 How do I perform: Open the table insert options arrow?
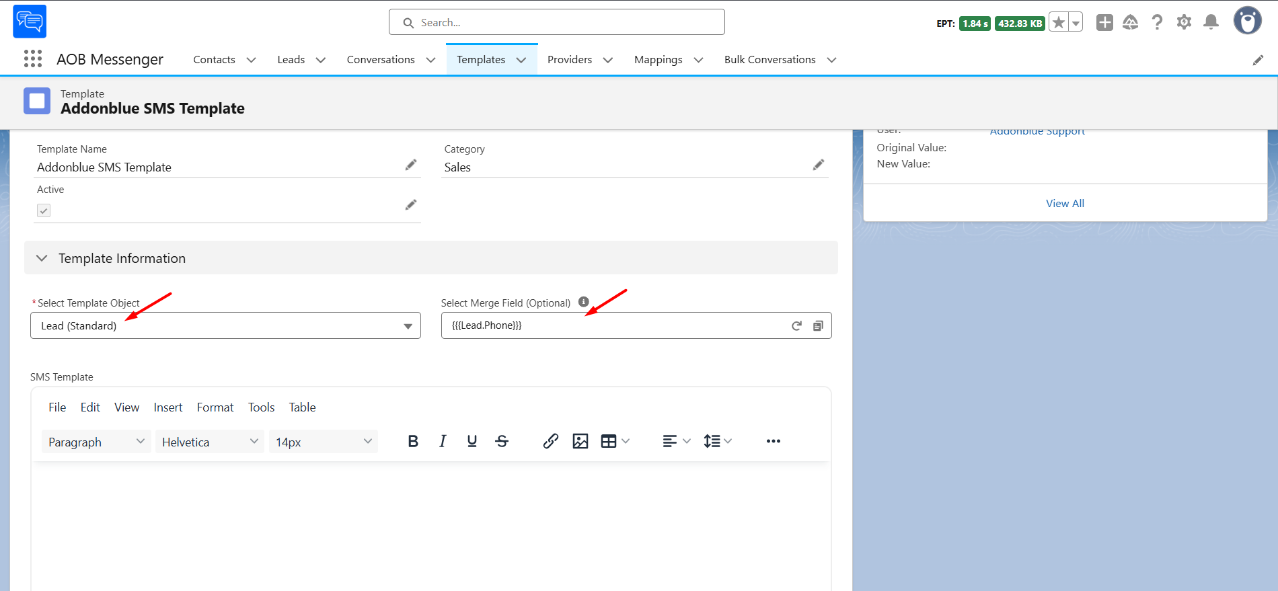click(626, 441)
